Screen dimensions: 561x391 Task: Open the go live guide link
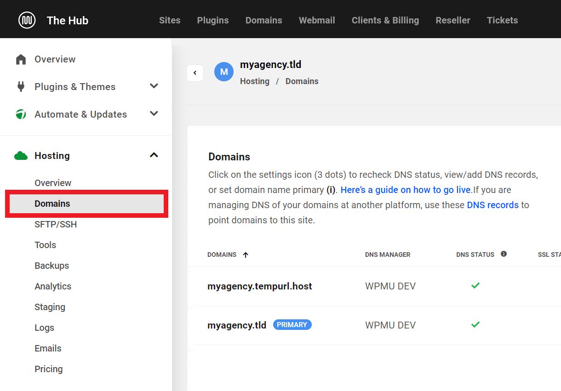tap(406, 190)
